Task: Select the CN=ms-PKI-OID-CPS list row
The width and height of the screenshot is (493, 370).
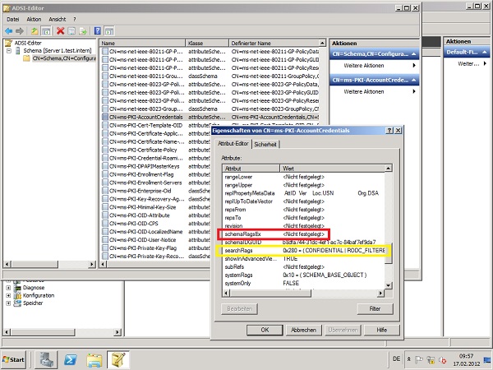Action: tap(156, 224)
